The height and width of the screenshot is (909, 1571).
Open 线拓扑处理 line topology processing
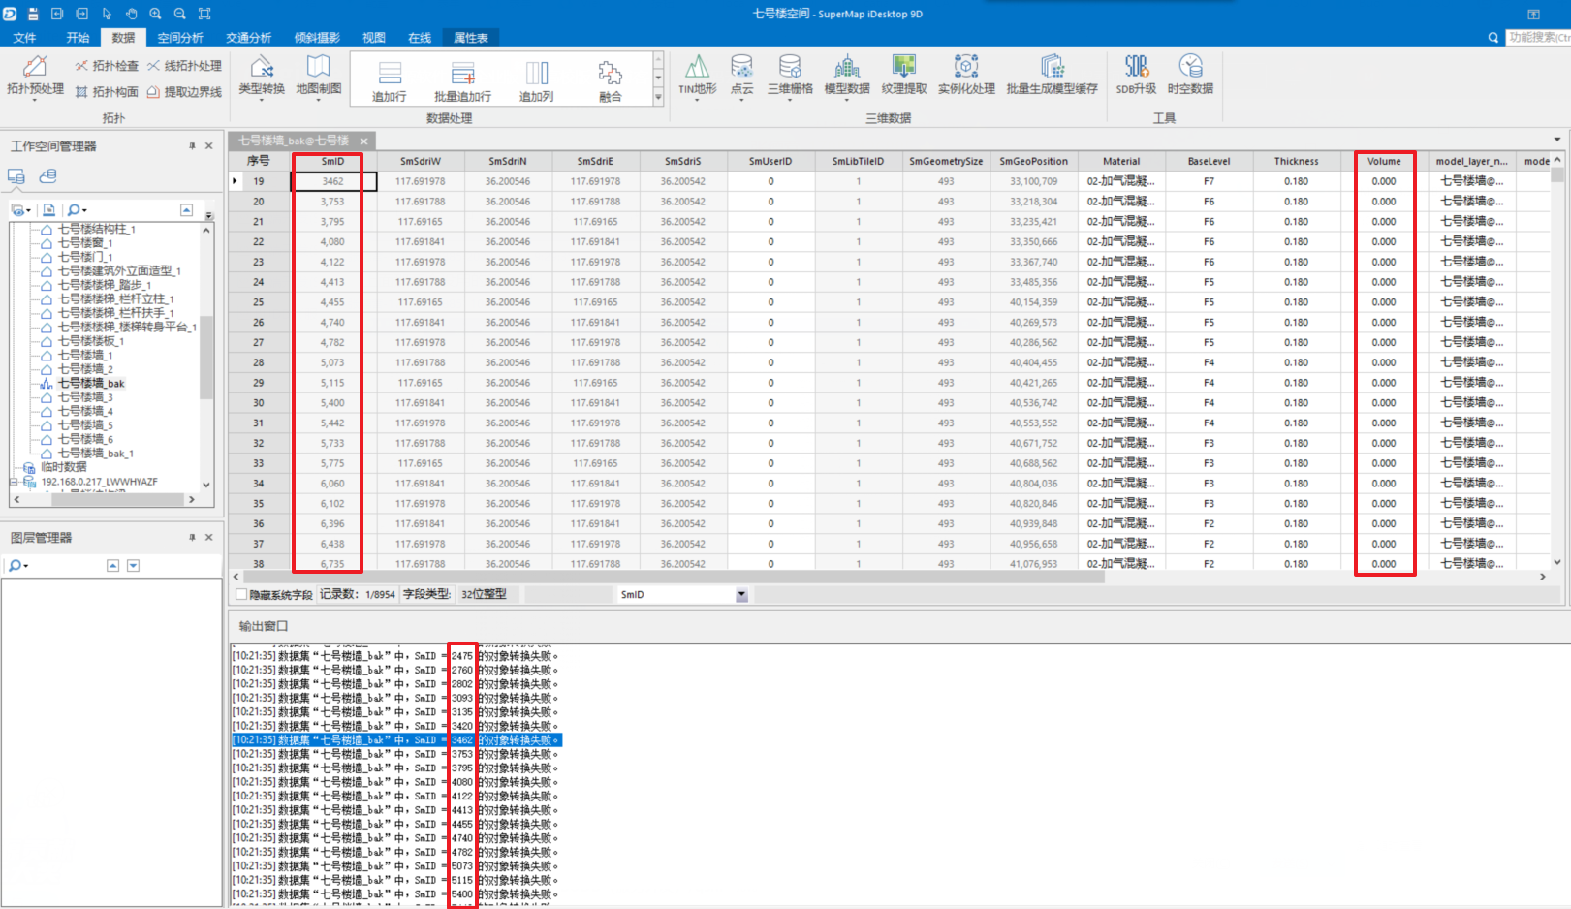[x=184, y=66]
